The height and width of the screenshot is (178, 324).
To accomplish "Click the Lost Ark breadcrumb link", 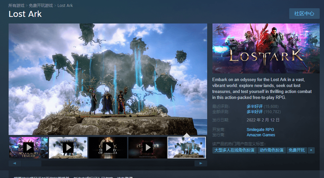I will click(65, 6).
